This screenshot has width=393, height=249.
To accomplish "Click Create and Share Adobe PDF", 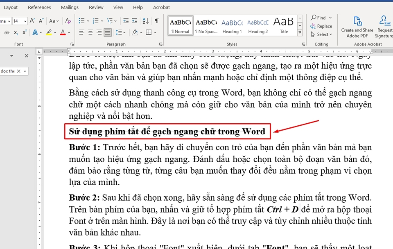I will 357,27.
